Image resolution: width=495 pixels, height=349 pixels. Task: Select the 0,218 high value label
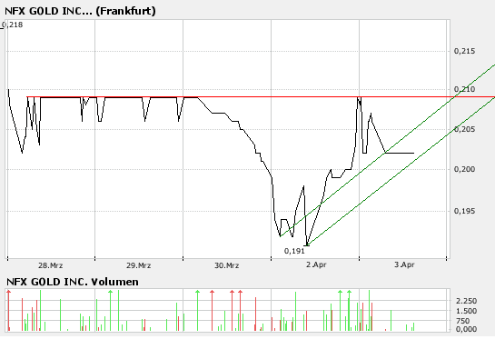click(13, 25)
